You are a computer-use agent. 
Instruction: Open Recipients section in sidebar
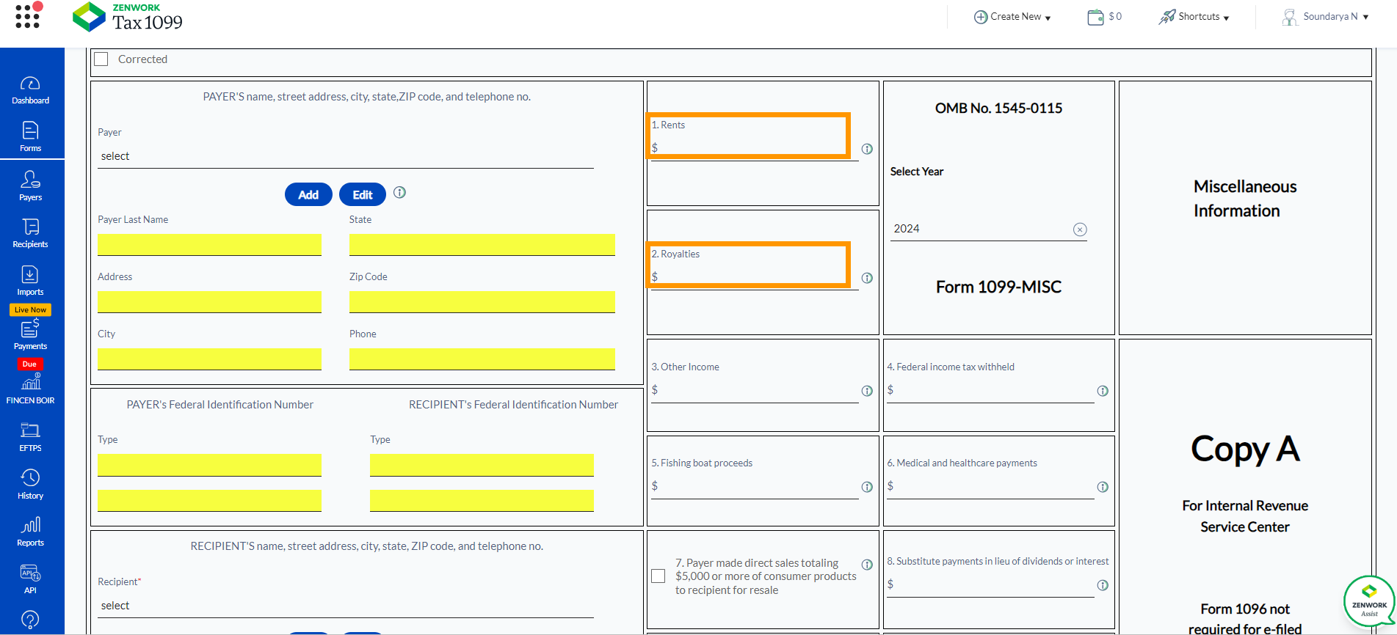30,234
